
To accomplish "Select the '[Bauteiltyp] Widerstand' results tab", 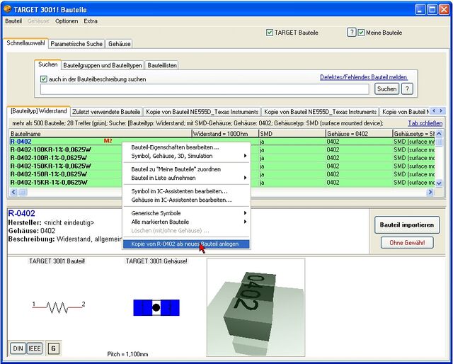I will click(39, 111).
